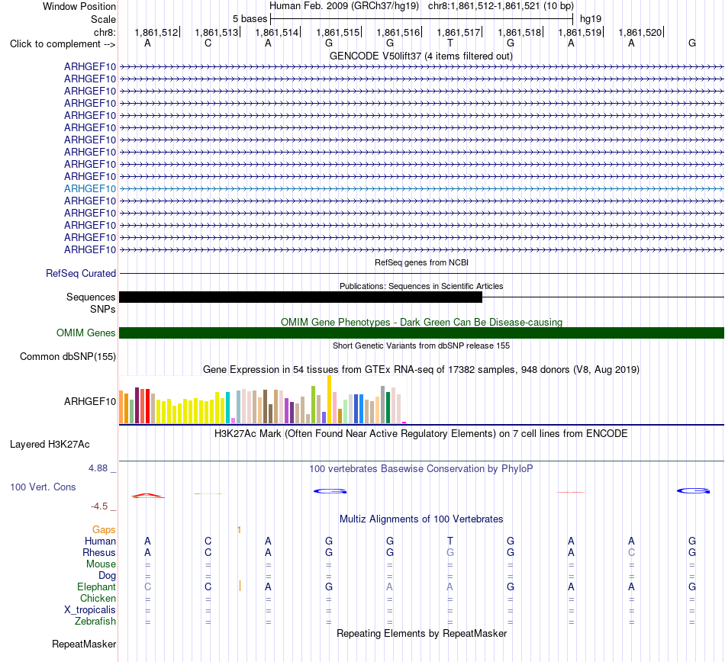Click the 'Dog' alignment row label
This screenshot has height=662, width=725.
pos(107,576)
